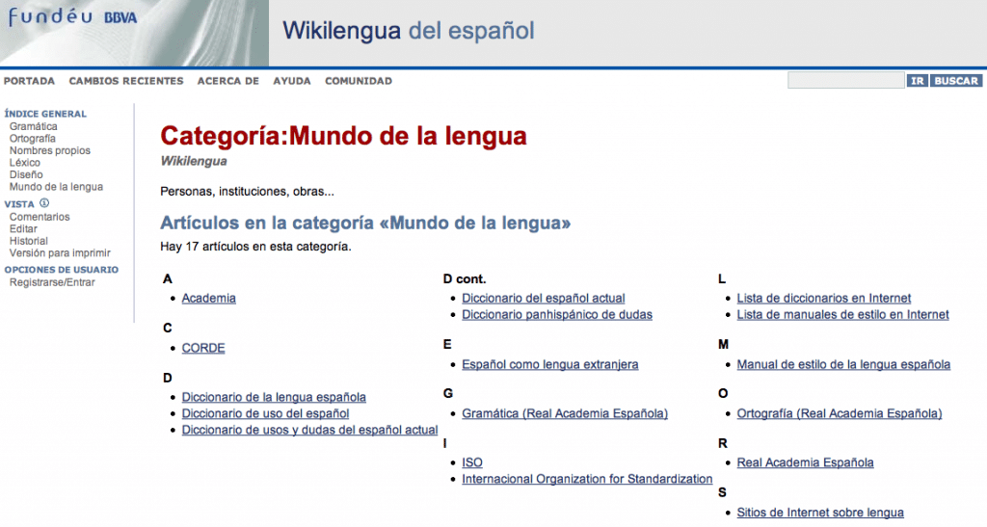The width and height of the screenshot is (987, 527).
Task: Open Sitios de Internet sobre lengua
Action: point(820,513)
